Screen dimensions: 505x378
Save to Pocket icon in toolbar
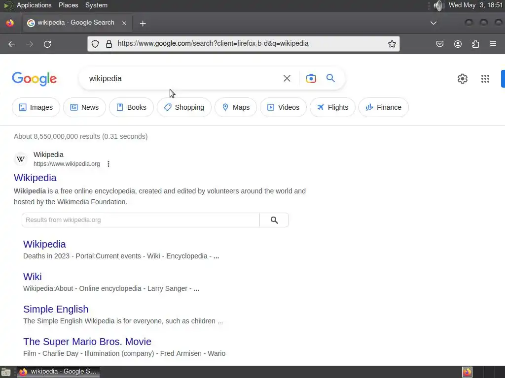coord(439,44)
